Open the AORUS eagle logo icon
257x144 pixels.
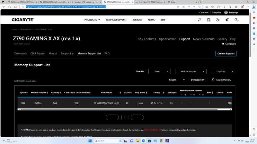227,20
